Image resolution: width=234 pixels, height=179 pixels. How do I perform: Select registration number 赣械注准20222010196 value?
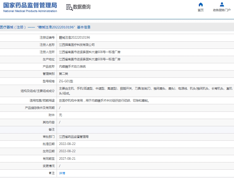pyautogui.click(x=74, y=37)
